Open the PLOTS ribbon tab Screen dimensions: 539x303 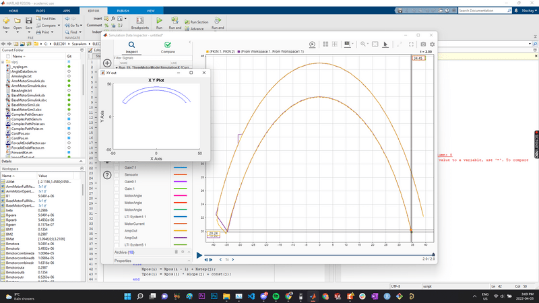[40, 11]
